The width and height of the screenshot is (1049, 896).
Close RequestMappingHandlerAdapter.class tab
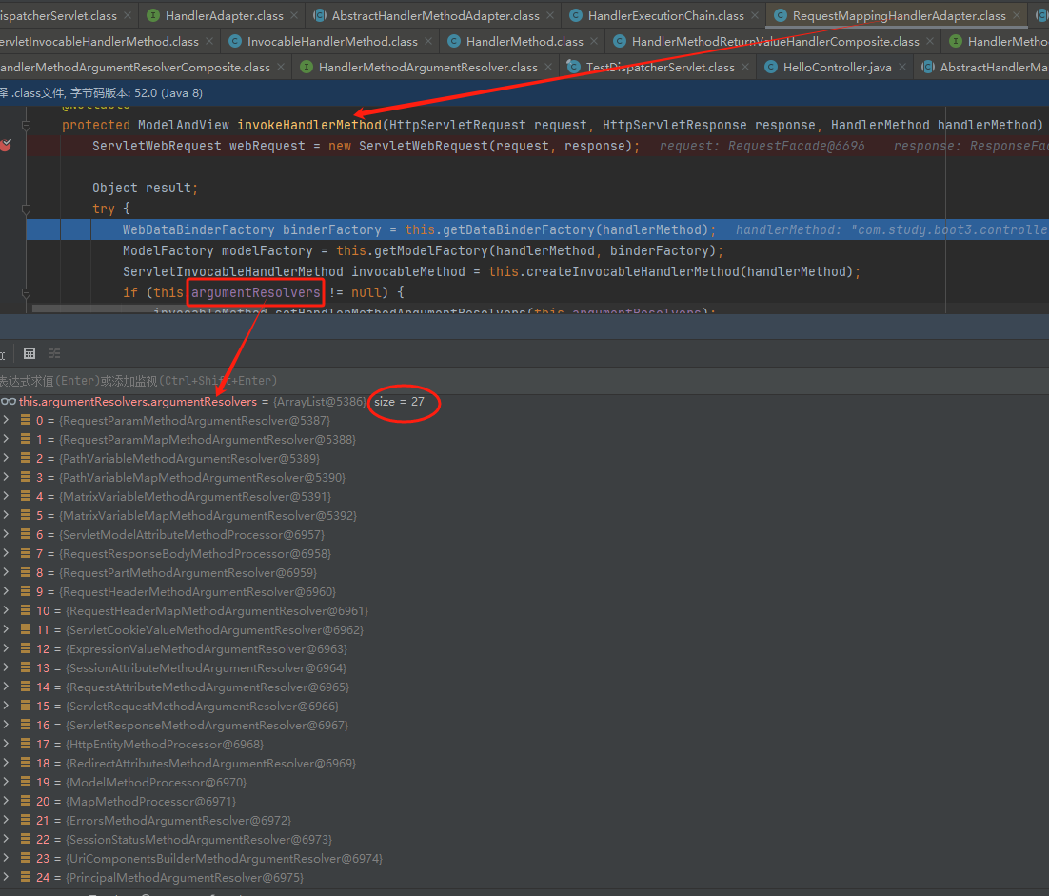pos(1017,15)
